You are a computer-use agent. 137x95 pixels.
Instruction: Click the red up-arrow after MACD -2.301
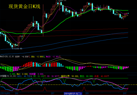[x=60, y=57]
